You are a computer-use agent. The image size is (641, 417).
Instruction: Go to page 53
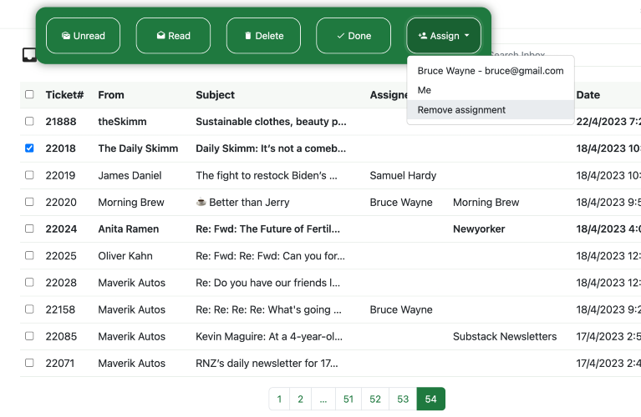403,399
